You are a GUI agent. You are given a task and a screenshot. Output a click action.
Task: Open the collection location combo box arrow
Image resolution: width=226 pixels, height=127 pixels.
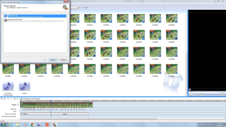point(77,8)
